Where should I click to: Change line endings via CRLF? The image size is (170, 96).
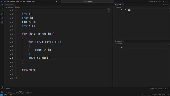(160, 95)
